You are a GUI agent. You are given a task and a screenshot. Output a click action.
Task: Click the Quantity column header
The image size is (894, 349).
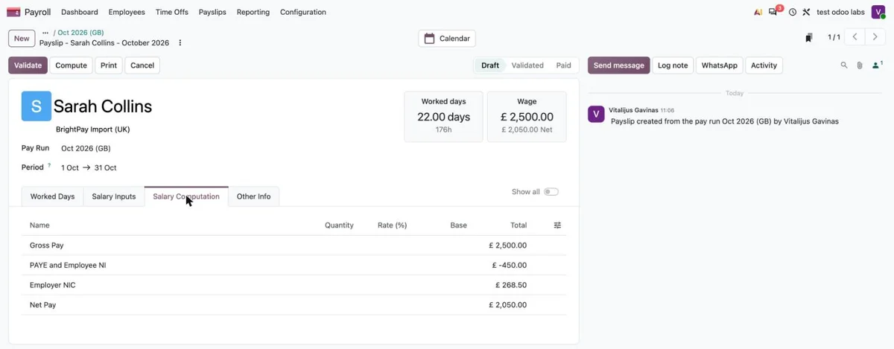pos(339,225)
